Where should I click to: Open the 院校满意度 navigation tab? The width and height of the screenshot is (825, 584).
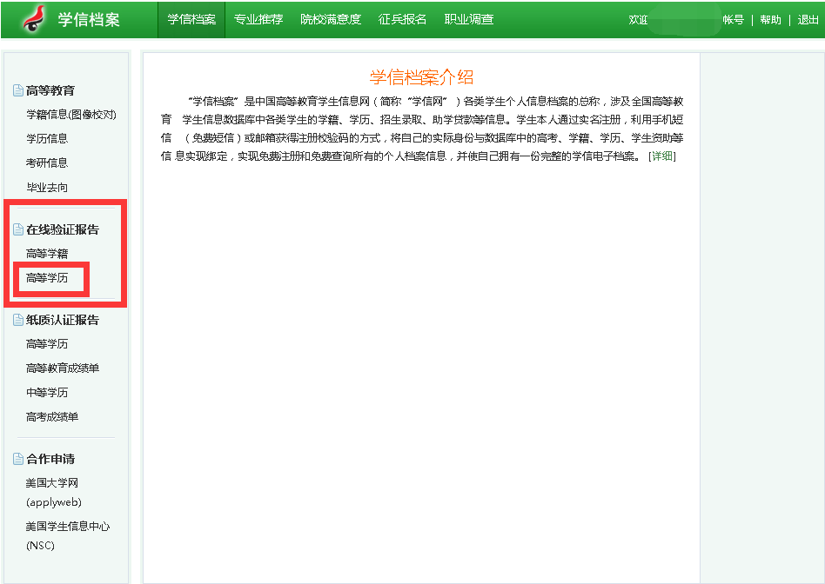pyautogui.click(x=331, y=19)
